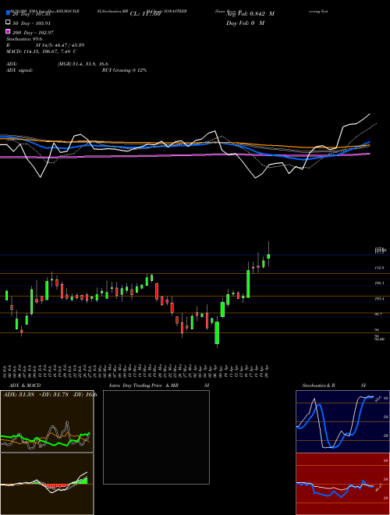Click the 'Avg Vol: 0.842 M' label
390x515 pixels.
pos(250,14)
